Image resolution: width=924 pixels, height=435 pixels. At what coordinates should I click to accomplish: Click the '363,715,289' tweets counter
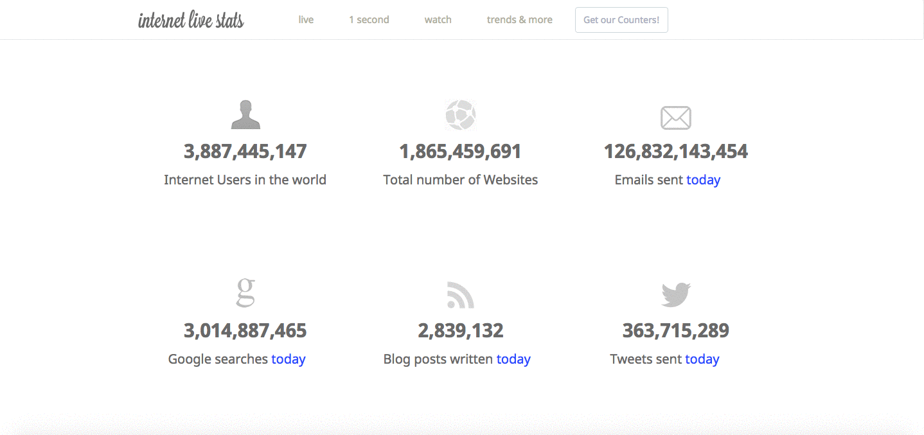pyautogui.click(x=675, y=331)
